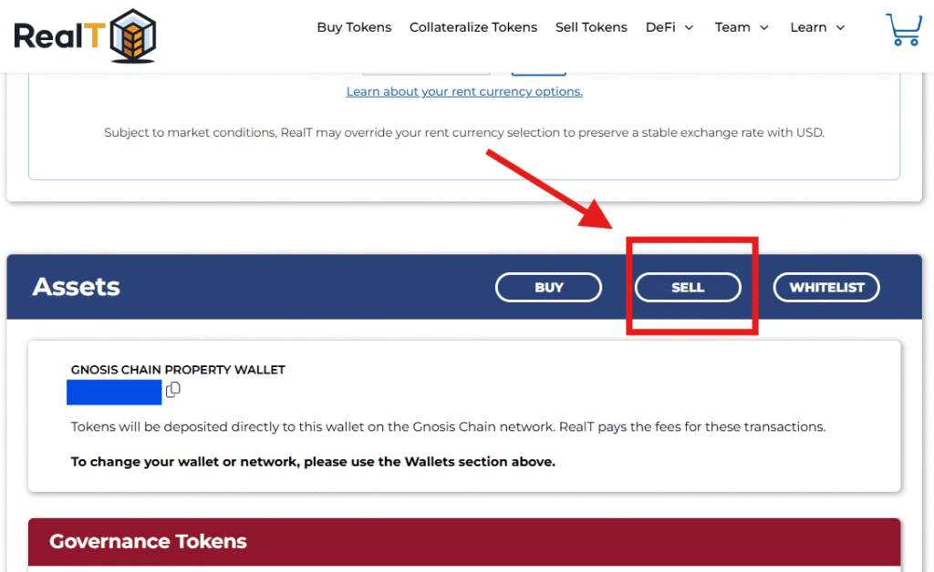The image size is (934, 572).
Task: Click the hidden wallet address box
Action: click(114, 392)
